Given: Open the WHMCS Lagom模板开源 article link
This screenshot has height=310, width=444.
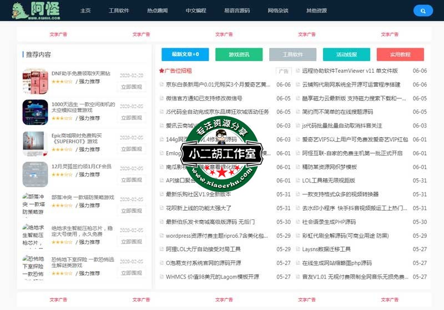Looking at the screenshot, I should tap(213, 277).
